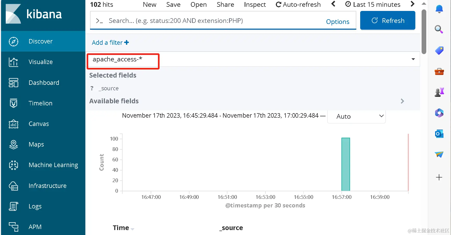Open the Auto interval dropdown
The height and width of the screenshot is (235, 451).
(356, 116)
